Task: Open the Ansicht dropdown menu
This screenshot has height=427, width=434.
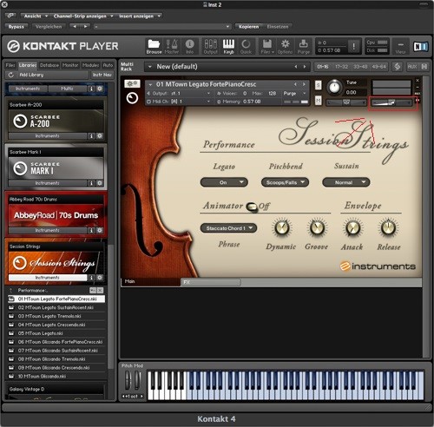Action: coord(35,16)
